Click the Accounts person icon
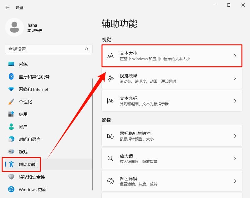Screen dimensions: 250x198 [11, 127]
